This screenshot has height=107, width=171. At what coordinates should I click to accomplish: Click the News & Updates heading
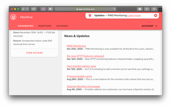click(77, 36)
